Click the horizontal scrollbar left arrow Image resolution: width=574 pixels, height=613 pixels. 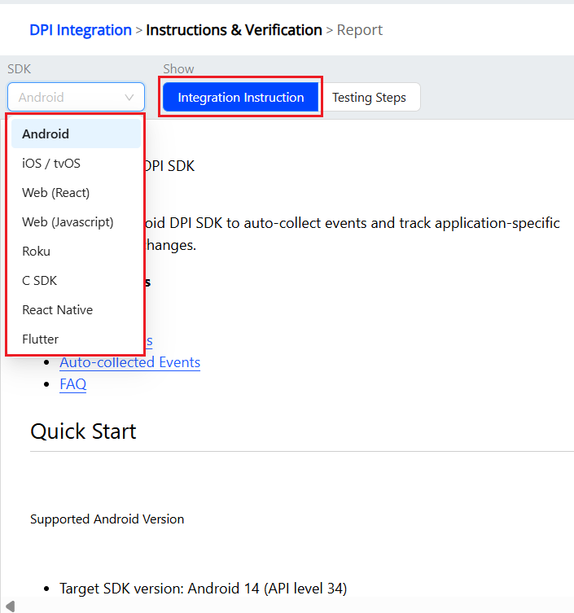click(x=9, y=605)
